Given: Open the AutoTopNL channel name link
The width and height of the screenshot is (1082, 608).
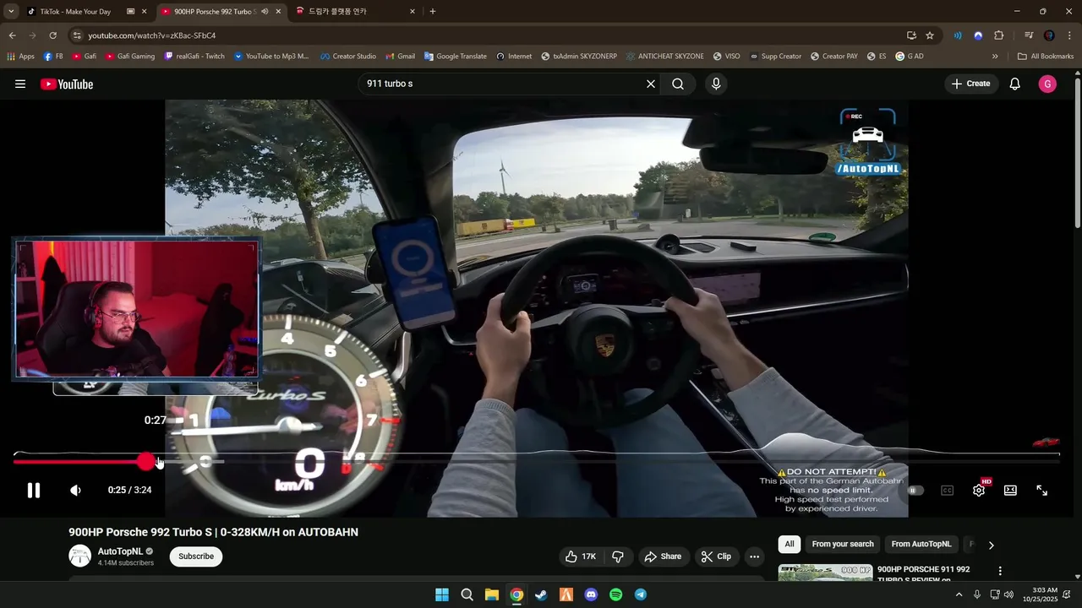Looking at the screenshot, I should (x=120, y=551).
